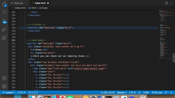Expand the folded section at line 188
The width and height of the screenshot is (175, 98).
click(x=18, y=28)
